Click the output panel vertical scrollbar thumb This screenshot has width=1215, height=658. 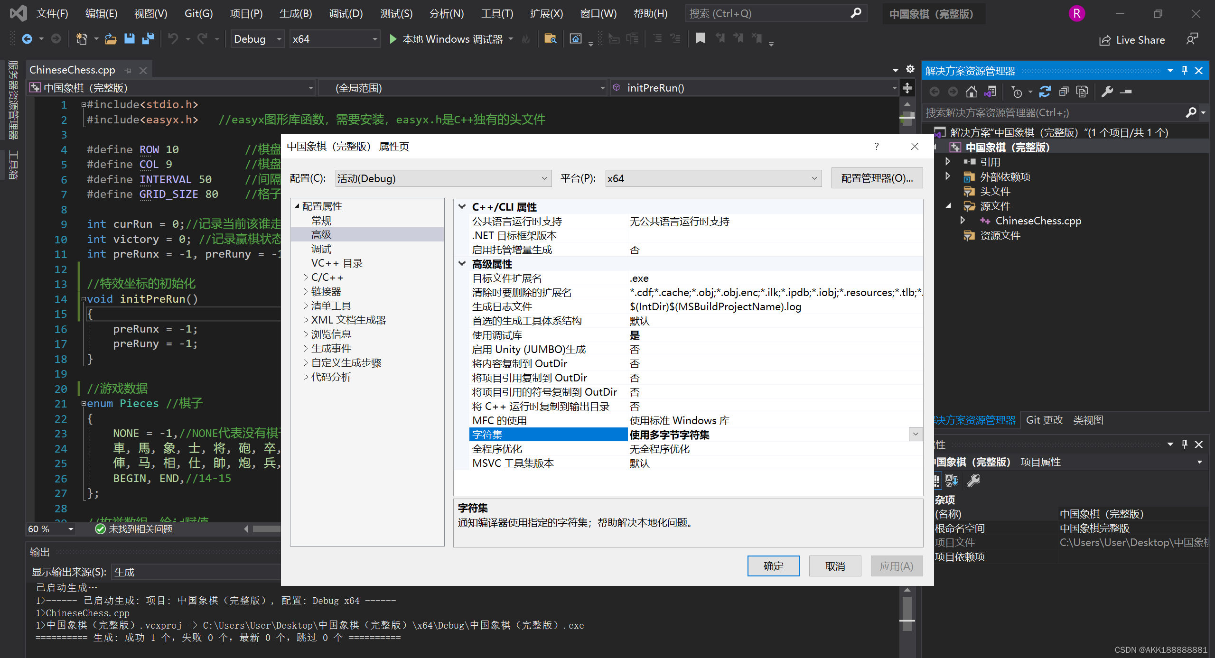tap(907, 613)
